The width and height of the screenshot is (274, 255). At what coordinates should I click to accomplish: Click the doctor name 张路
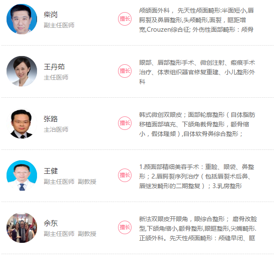[51, 119]
